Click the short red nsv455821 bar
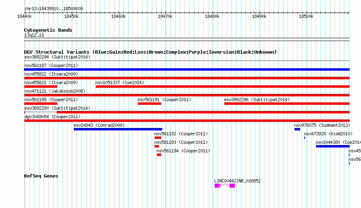The image size is (361, 208). point(41,87)
